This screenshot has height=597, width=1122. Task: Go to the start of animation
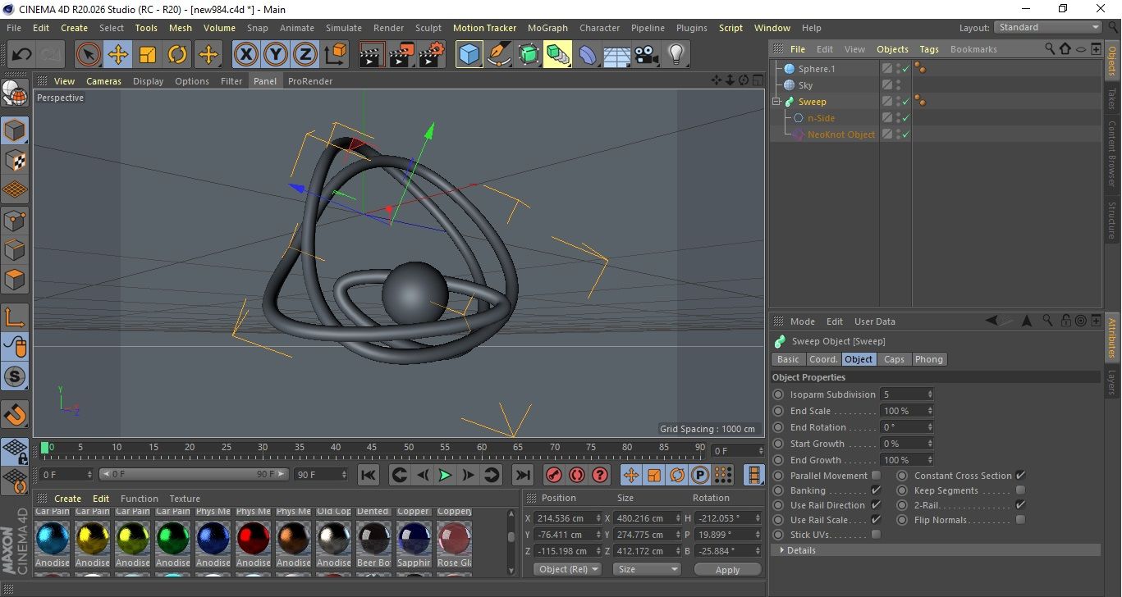pyautogui.click(x=369, y=475)
